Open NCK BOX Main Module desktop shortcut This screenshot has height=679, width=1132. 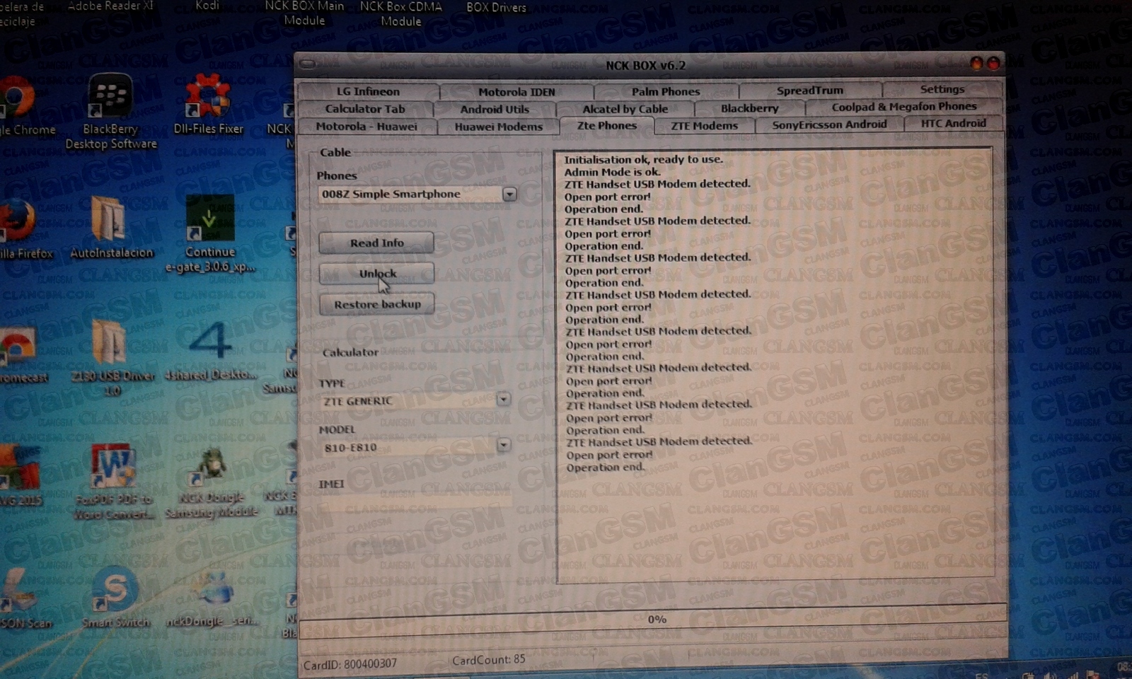tap(304, 13)
